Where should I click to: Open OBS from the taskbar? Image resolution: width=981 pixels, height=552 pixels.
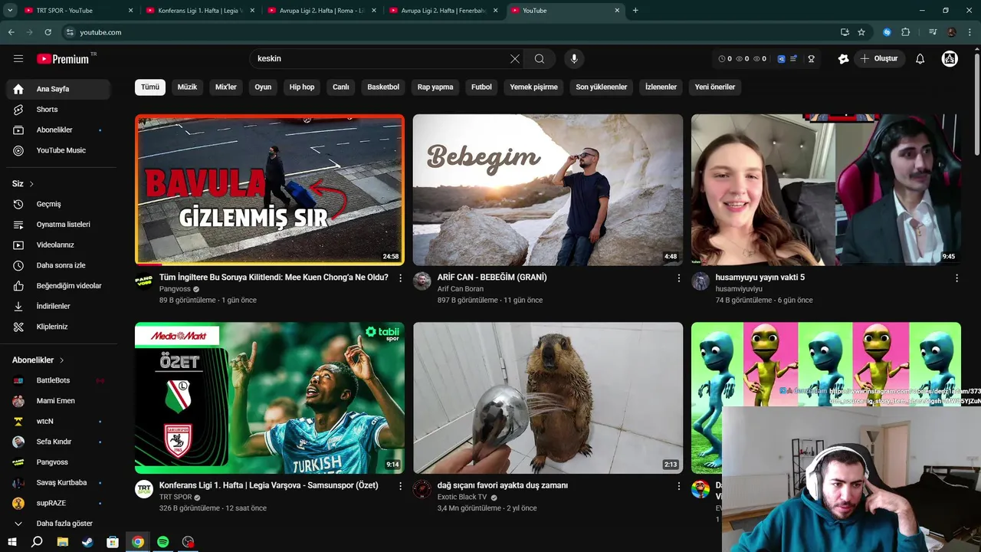[x=188, y=542]
